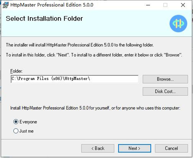
Task: Minimize the installer window
Action: 148,5
